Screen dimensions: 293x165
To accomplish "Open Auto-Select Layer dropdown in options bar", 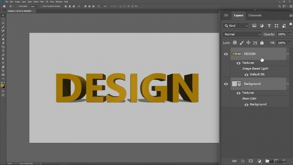I will click(34, 6).
